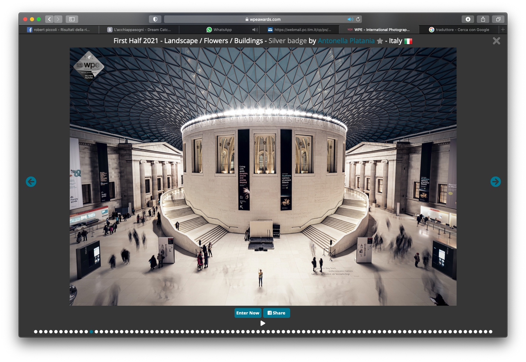
Task: Open Antonella Platania's profile link
Action: coord(346,41)
